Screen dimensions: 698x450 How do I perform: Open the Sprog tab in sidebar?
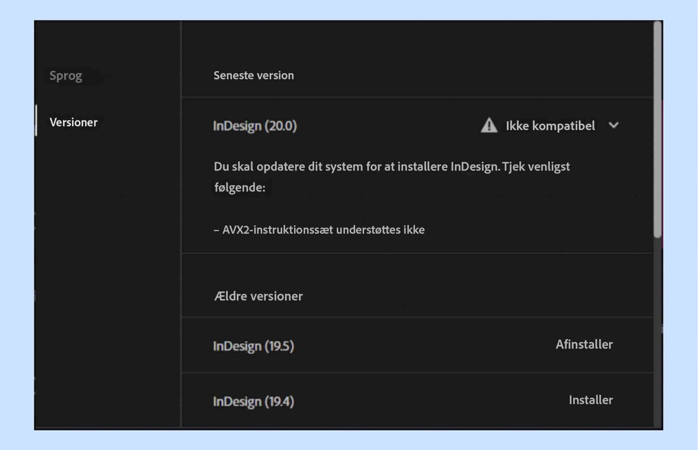[66, 76]
